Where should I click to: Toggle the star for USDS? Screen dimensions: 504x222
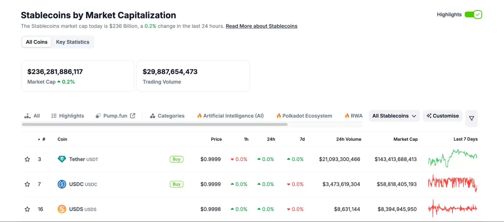pos(27,209)
